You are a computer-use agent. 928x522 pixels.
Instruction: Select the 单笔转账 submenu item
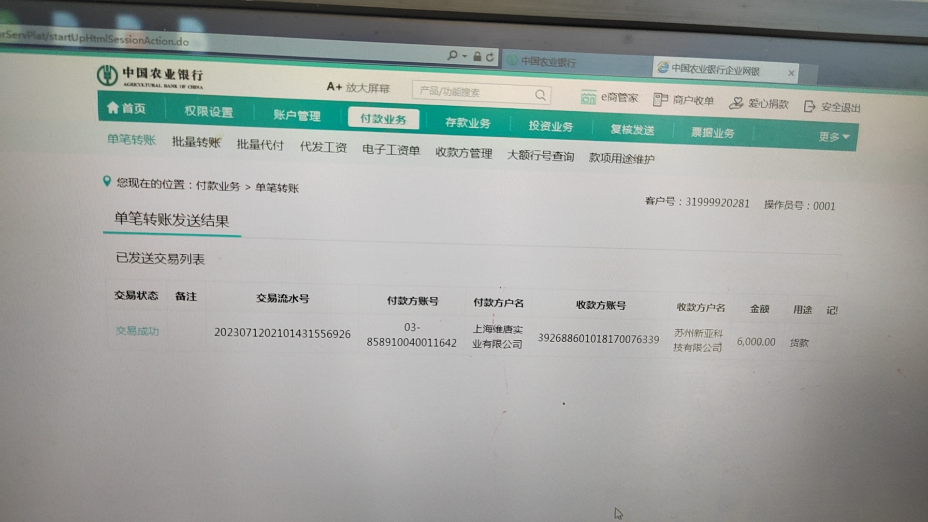click(x=131, y=140)
